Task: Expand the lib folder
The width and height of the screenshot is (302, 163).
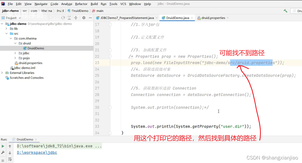Action: tap(6, 29)
